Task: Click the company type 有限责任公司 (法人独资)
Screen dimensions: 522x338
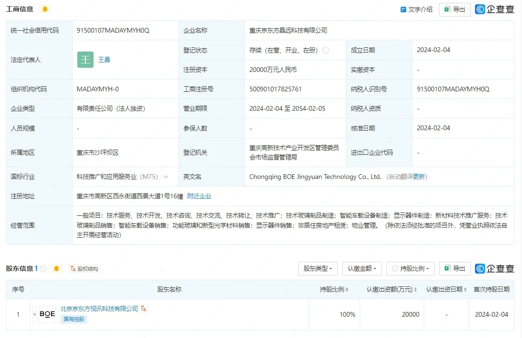Action: click(111, 108)
